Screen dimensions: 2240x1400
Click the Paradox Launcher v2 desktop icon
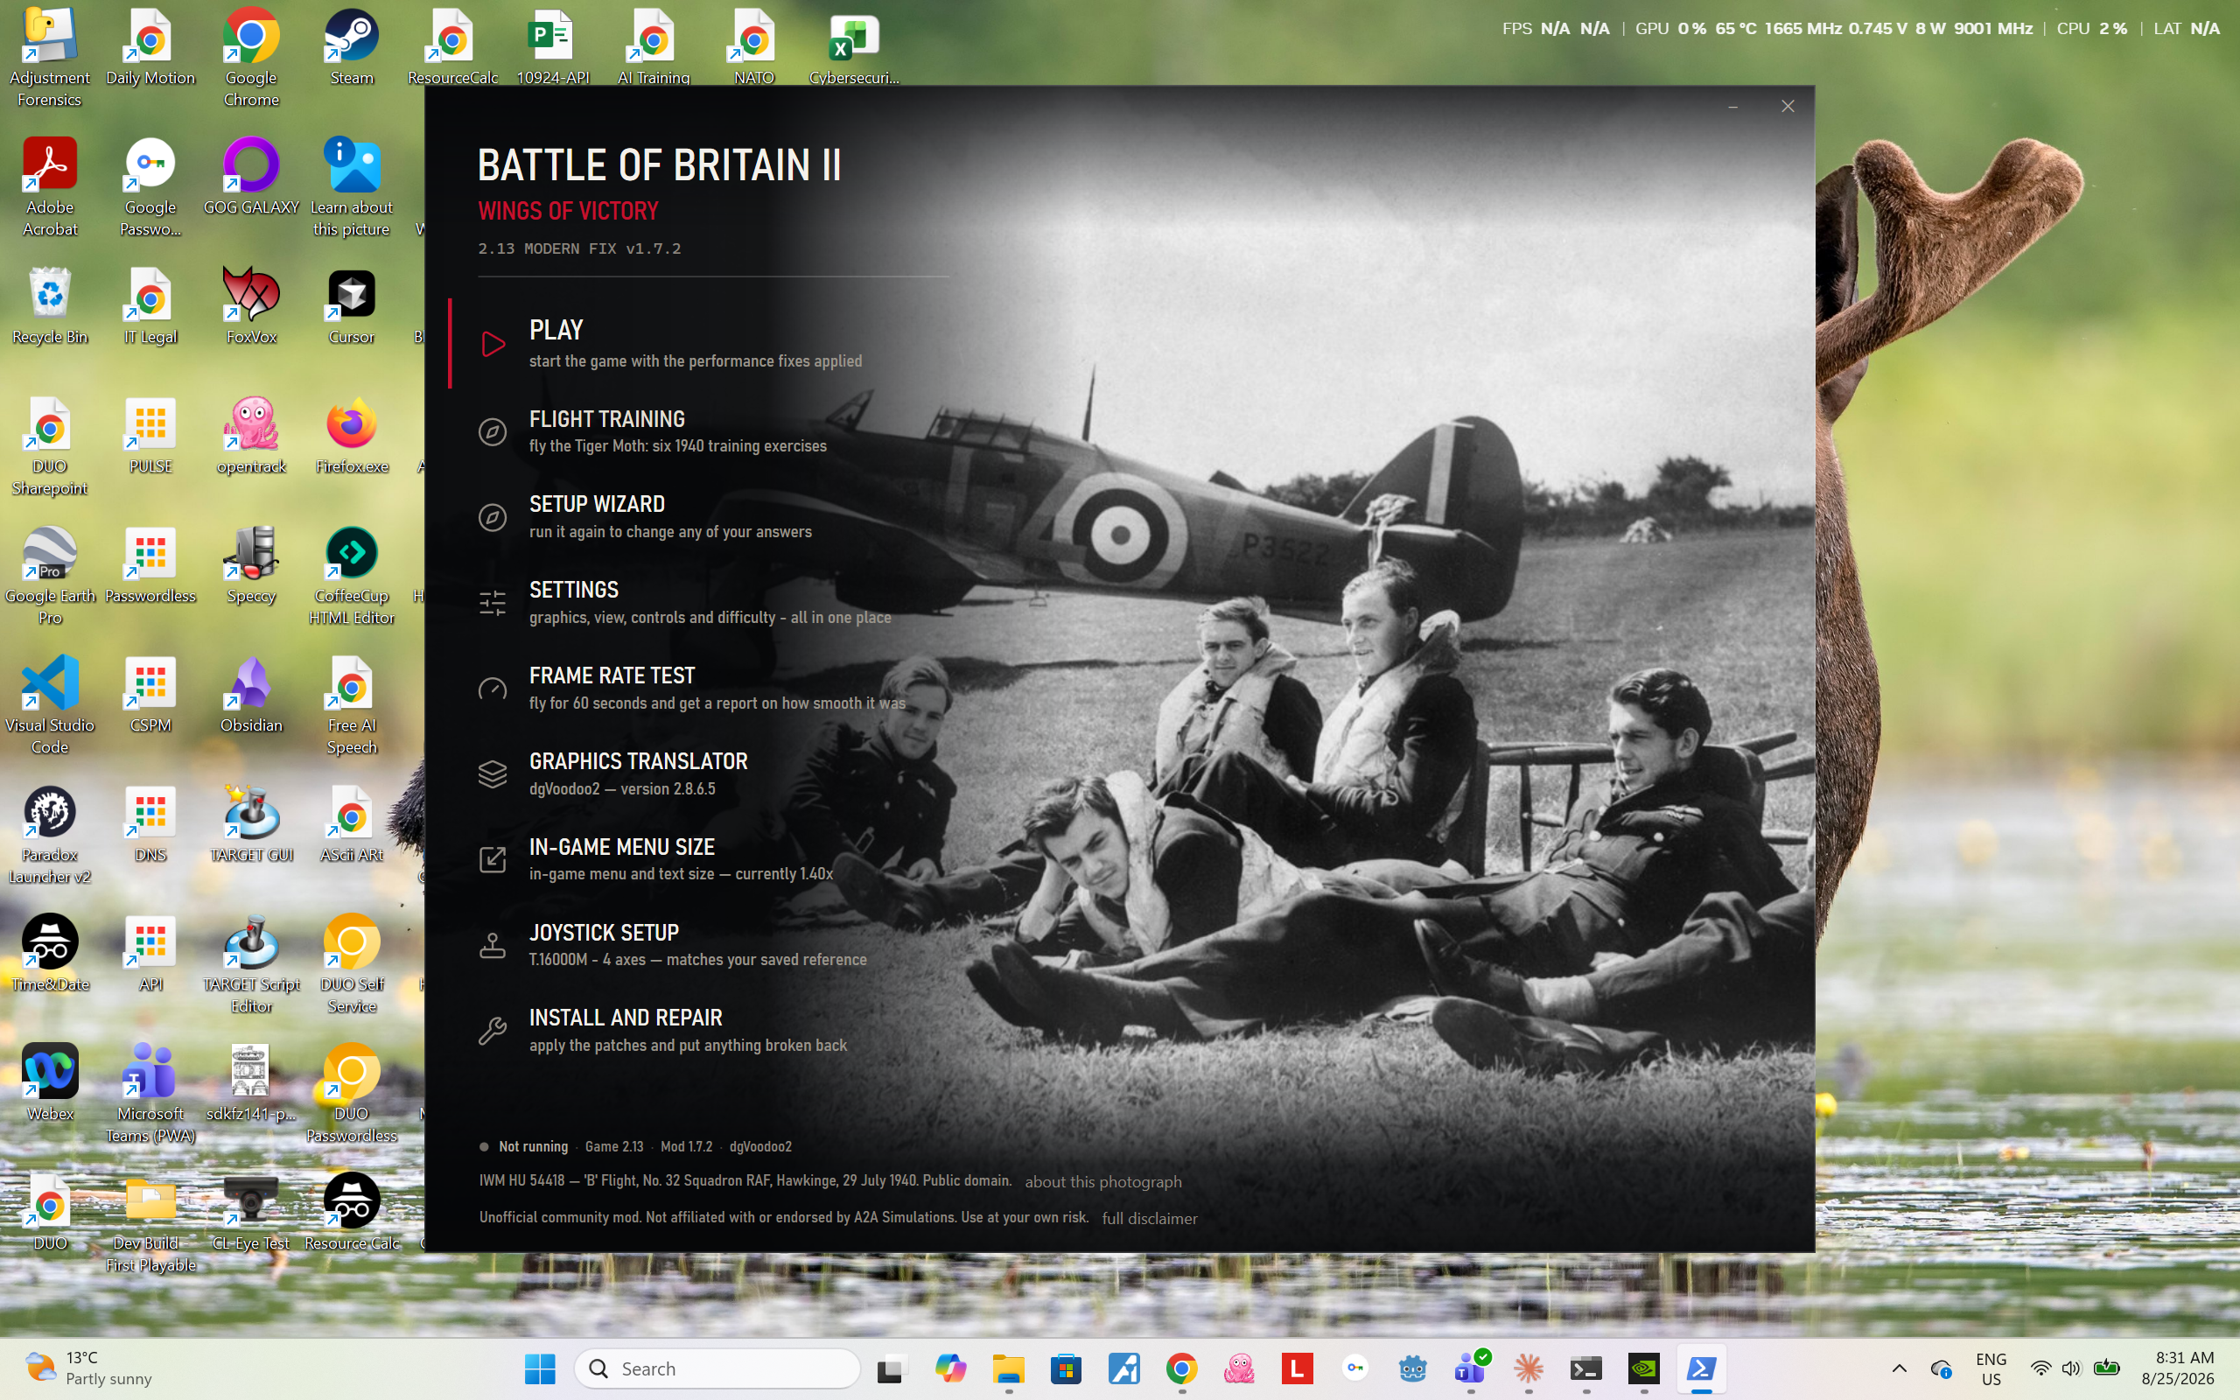[x=50, y=836]
